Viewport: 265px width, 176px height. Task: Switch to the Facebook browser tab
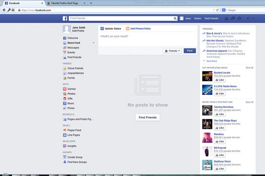click(23, 3)
